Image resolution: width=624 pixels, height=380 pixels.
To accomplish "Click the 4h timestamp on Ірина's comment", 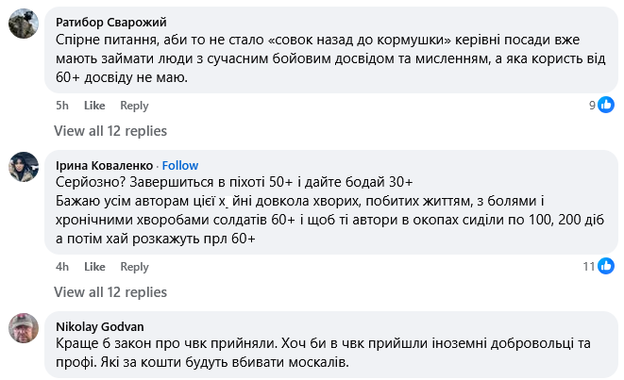I will [x=62, y=267].
